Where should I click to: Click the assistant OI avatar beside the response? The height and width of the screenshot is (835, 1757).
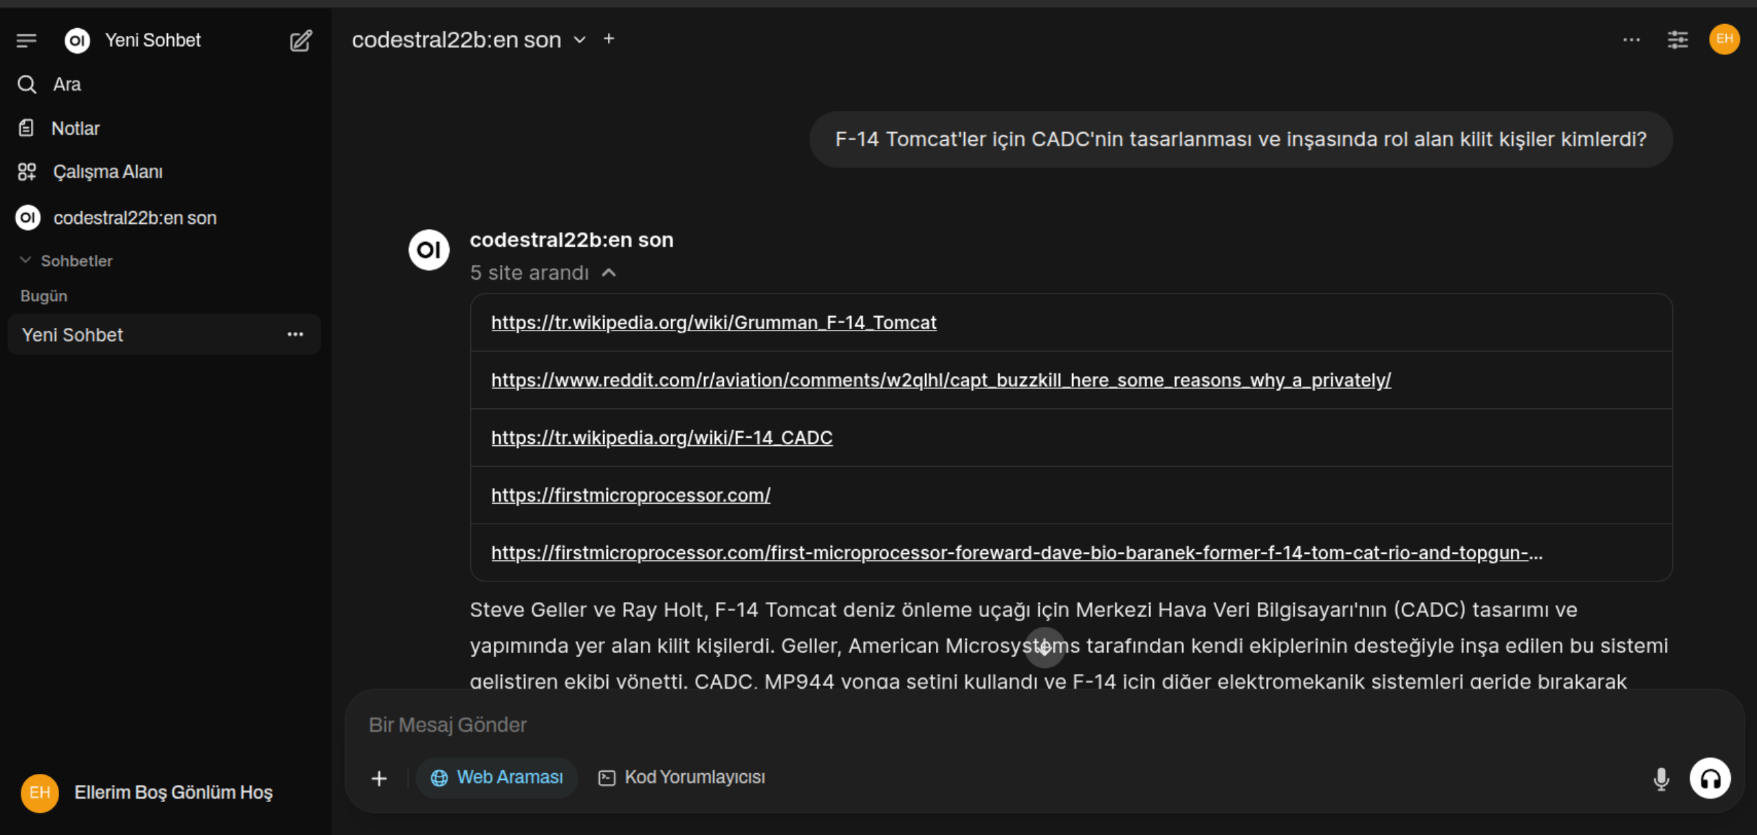pyautogui.click(x=428, y=249)
